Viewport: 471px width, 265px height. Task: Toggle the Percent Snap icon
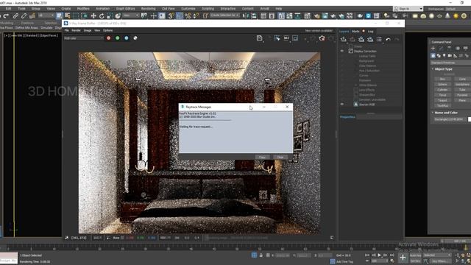click(x=188, y=15)
